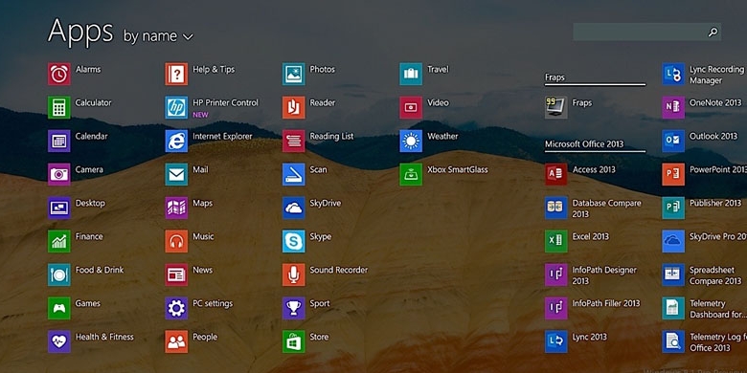Open the Mail app icon
Viewport: 747px width, 373px height.
(176, 174)
